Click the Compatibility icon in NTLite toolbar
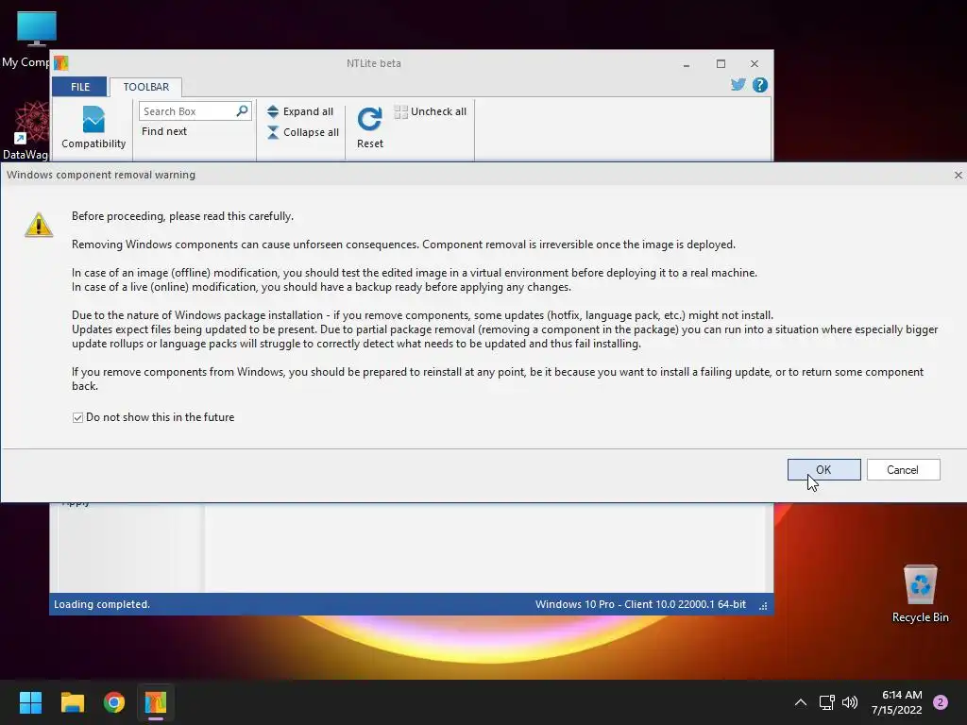The width and height of the screenshot is (967, 725). [93, 120]
